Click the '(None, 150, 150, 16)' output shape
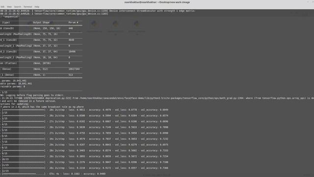Image resolution: width=314 pixels, height=177 pixels. coord(47,29)
